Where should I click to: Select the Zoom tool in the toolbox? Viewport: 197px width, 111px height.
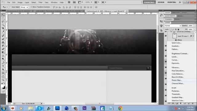pos(3,80)
